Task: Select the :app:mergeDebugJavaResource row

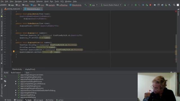Action: pyautogui.click(x=32, y=88)
